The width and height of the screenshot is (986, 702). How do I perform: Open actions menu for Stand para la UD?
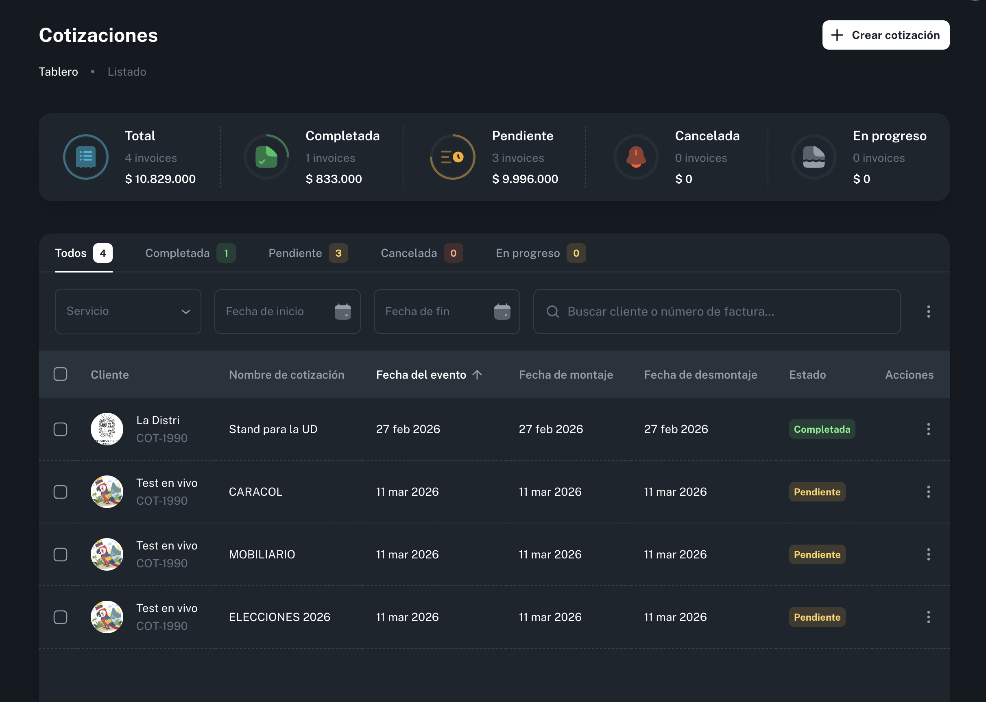pos(928,429)
